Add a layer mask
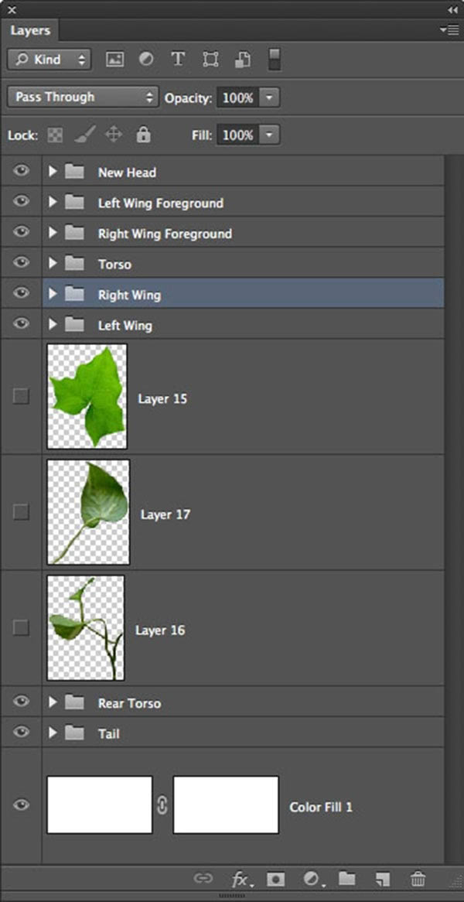Viewport: 464px width, 902px height. tap(275, 879)
